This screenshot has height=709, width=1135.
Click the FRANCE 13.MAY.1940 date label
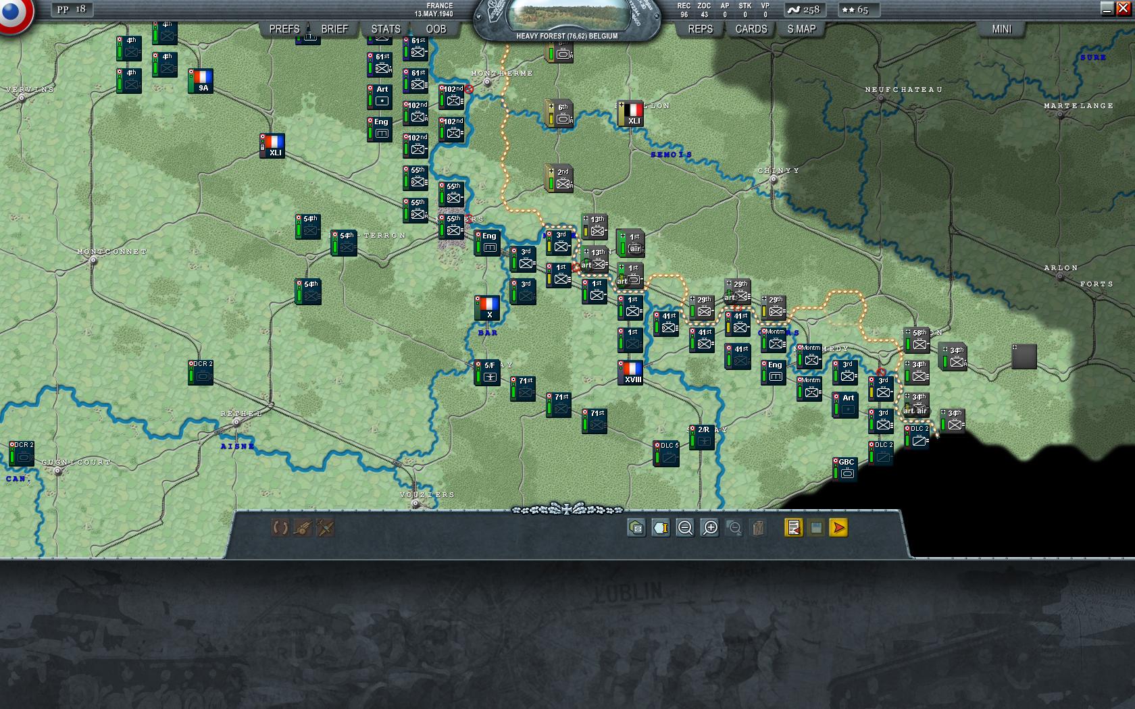pos(434,9)
